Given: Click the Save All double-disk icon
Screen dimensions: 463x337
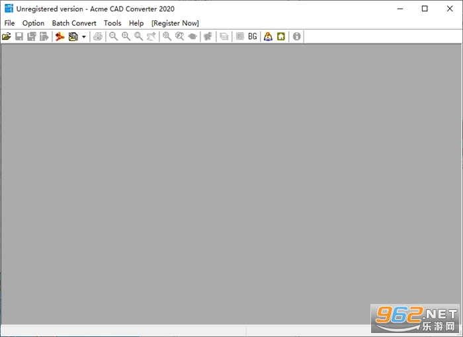Looking at the screenshot, I should 32,36.
